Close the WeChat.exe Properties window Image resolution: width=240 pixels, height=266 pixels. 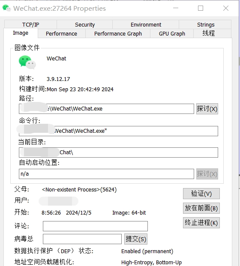coord(226,8)
